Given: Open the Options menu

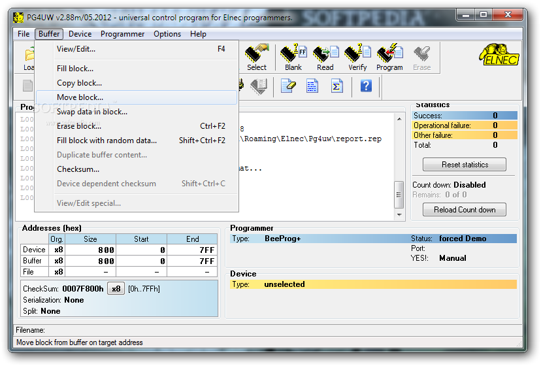Looking at the screenshot, I should coord(167,34).
